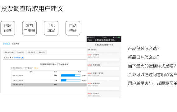
Task: Click the 73.4% percentage value
Action: (x=84, y=75)
